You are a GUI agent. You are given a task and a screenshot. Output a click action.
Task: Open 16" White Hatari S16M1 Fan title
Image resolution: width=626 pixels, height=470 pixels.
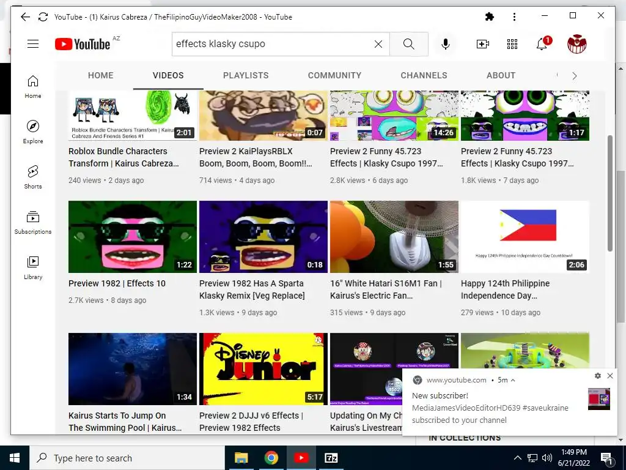386,289
